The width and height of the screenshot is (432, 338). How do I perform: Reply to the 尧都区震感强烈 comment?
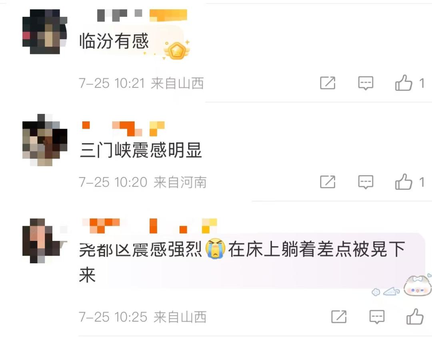377,317
